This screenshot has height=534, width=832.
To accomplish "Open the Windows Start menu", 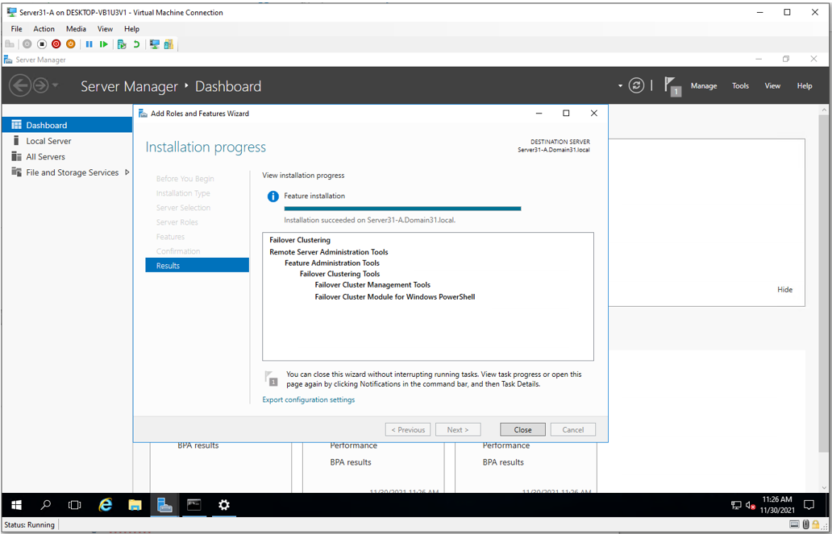I will (x=16, y=505).
